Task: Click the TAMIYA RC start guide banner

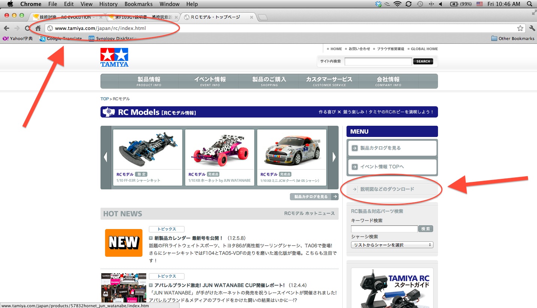Action: (x=392, y=288)
